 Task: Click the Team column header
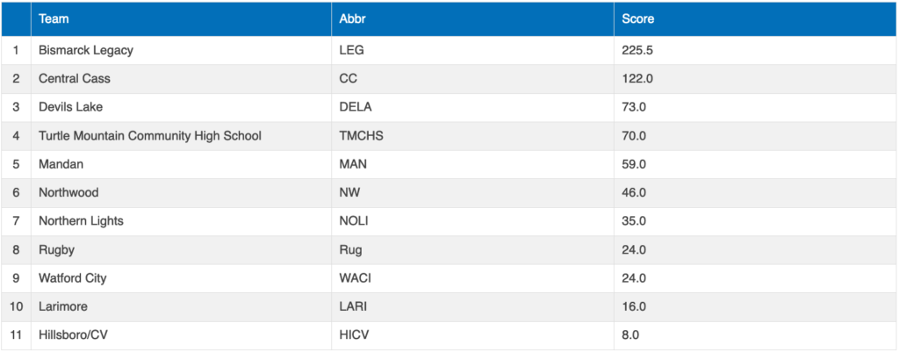(x=54, y=18)
